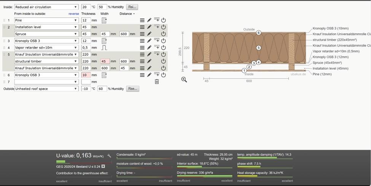Image resolution: width=371 pixels, height=186 pixels.
Task: Click the thickness field of layer 6
Action: pos(86,75)
